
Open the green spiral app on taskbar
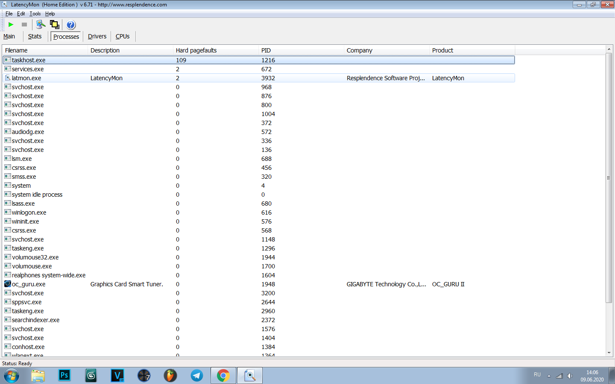[x=91, y=375]
